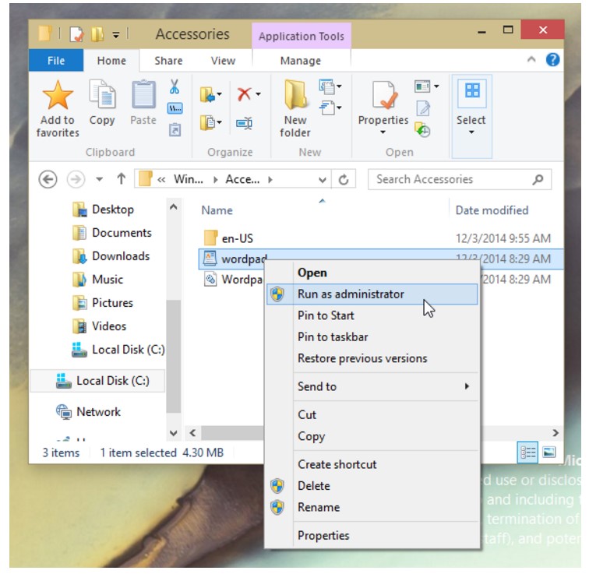Click the Add to favorites star icon
Image resolution: width=589 pixels, height=574 pixels.
(58, 95)
